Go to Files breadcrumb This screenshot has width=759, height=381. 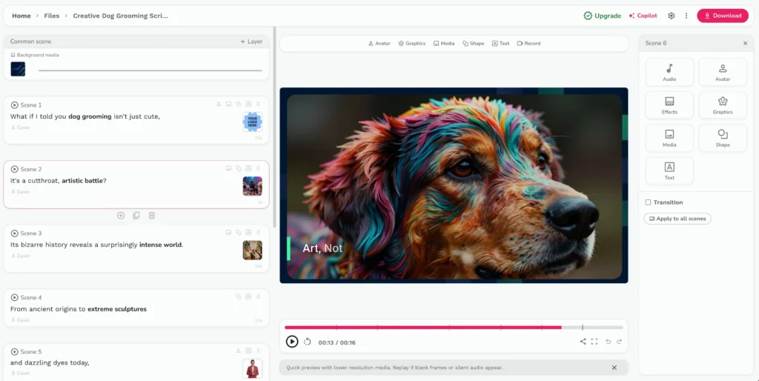pos(52,16)
